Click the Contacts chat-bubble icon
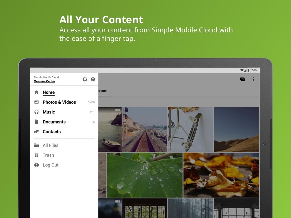The image size is (291, 218). click(x=37, y=132)
